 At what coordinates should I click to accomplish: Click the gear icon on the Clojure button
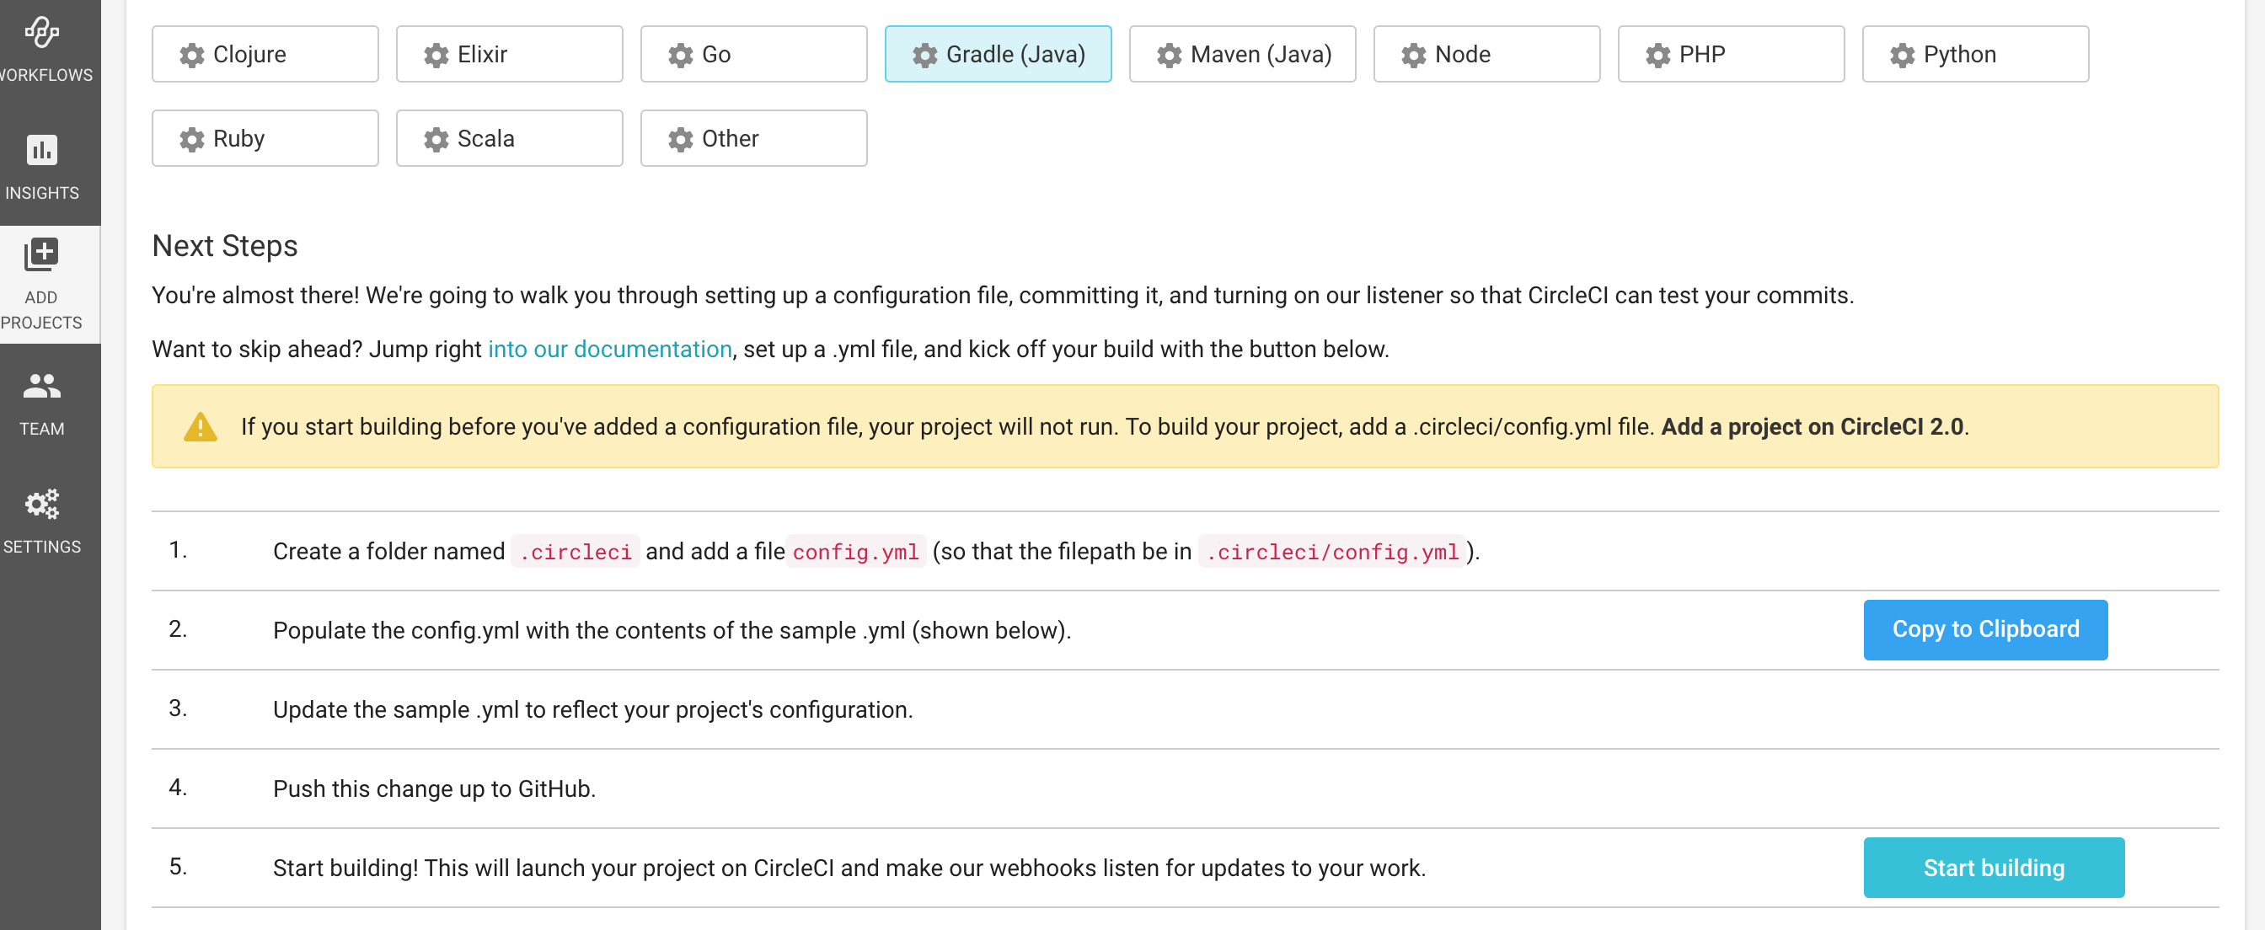[191, 56]
